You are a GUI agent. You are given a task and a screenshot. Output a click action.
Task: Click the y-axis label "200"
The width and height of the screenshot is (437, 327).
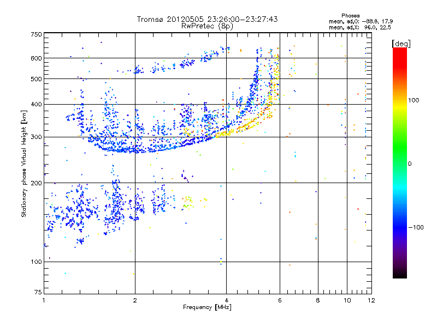pyautogui.click(x=36, y=183)
